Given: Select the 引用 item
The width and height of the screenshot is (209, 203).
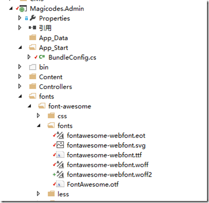Looking at the screenshot, I should (45, 28).
